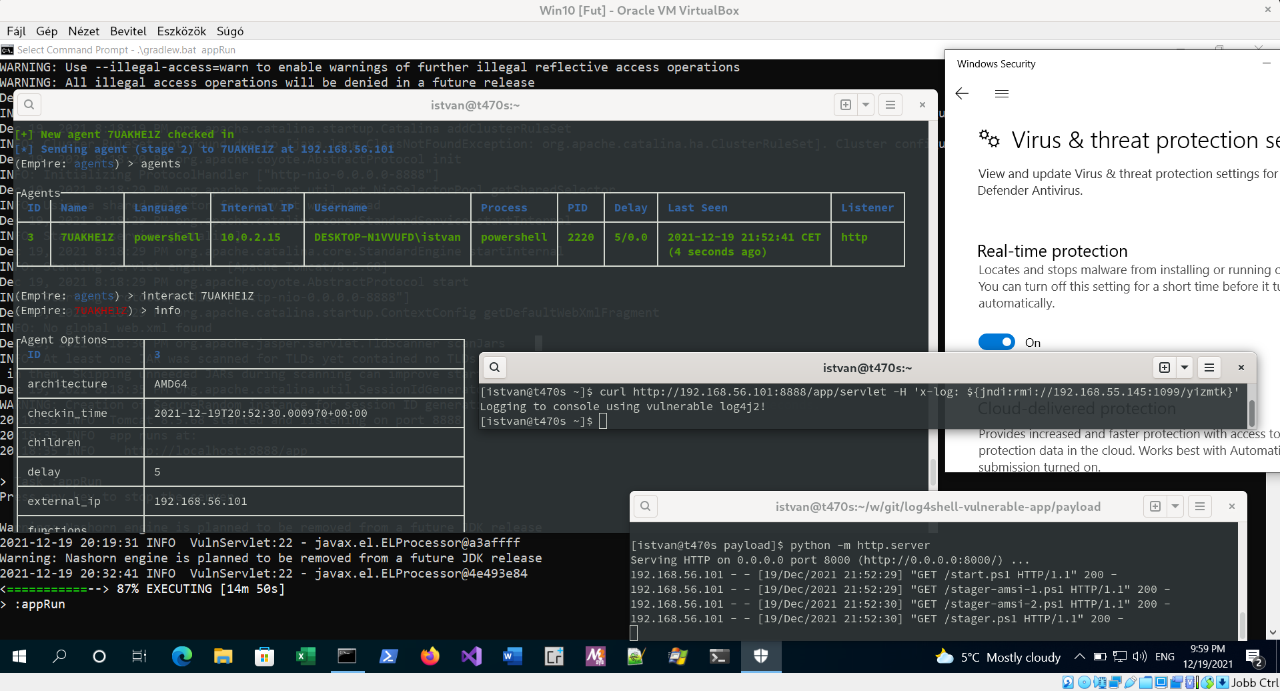This screenshot has height=691, width=1280.
Task: Add new tab in the curl terminal
Action: pos(1165,368)
